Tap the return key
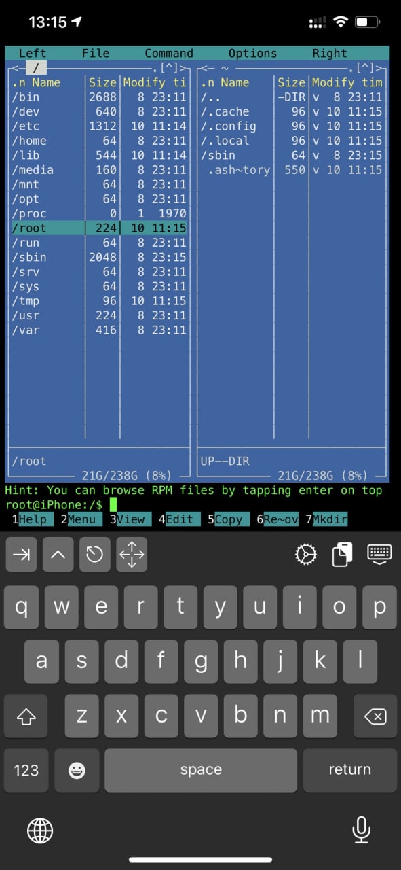The image size is (401, 870). click(349, 770)
